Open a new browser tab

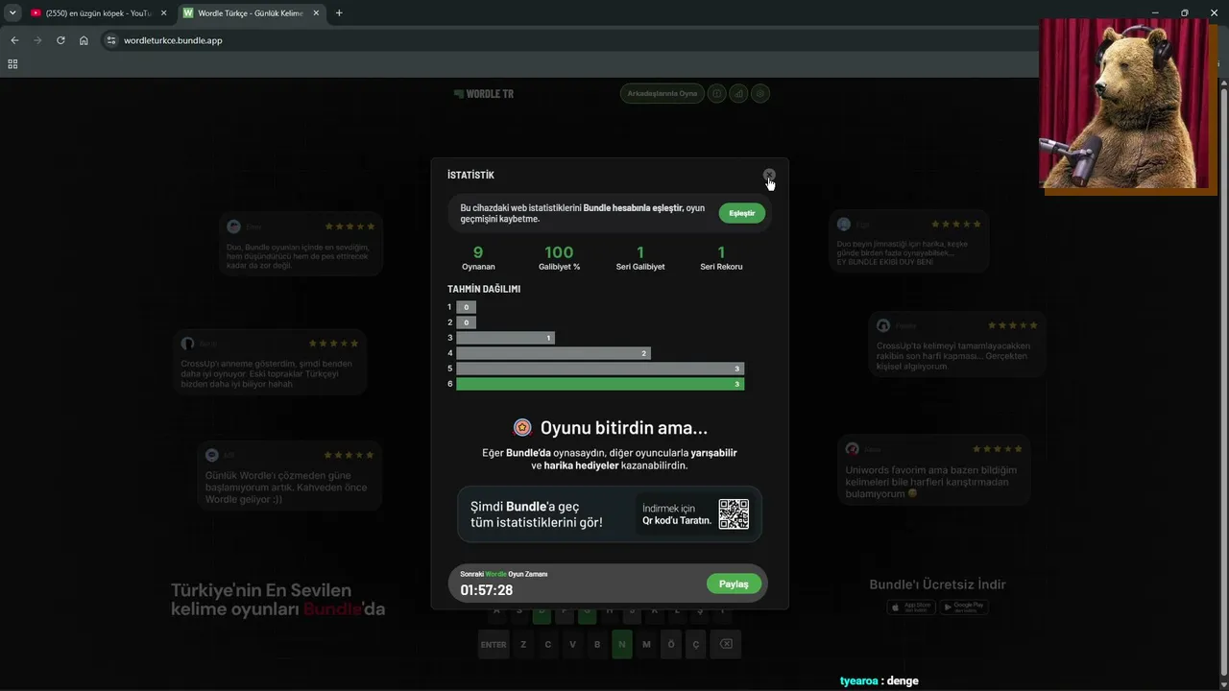tap(339, 13)
